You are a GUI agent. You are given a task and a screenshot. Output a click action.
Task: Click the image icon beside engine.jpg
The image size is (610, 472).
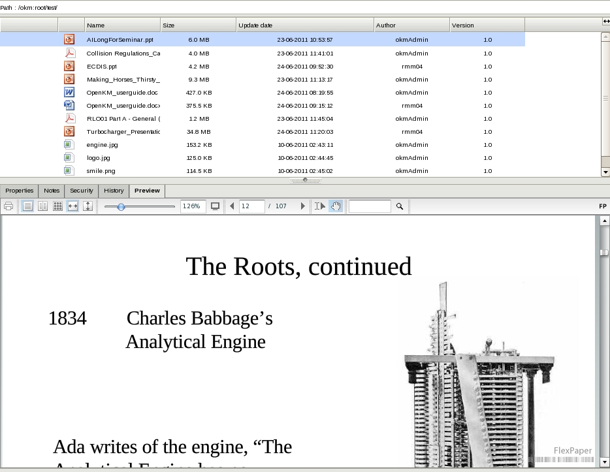tap(69, 144)
